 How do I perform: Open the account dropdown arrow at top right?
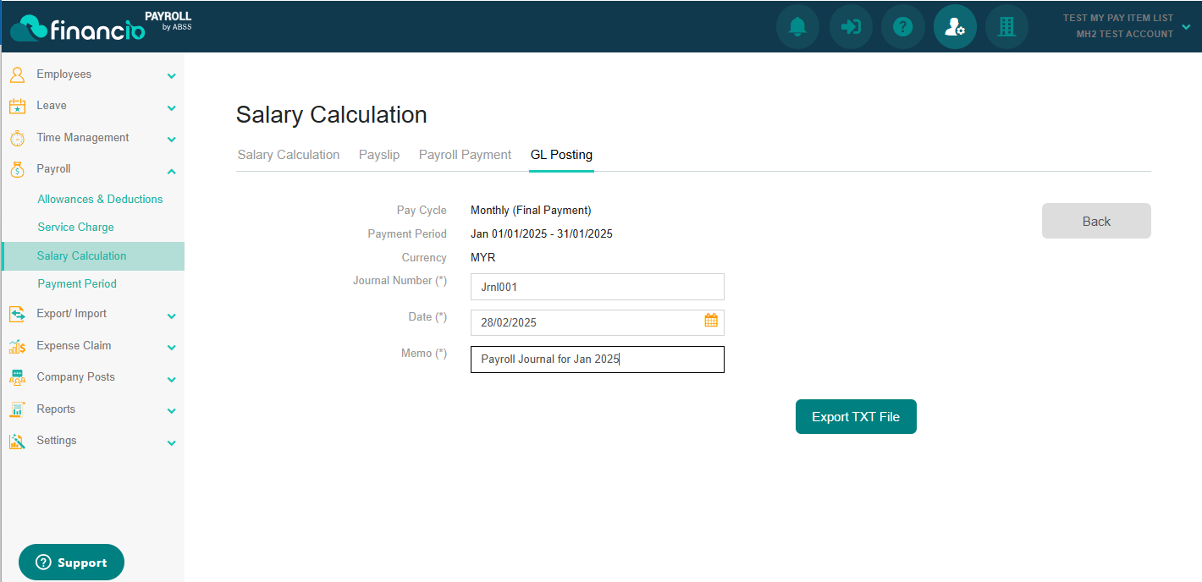pos(1186,26)
